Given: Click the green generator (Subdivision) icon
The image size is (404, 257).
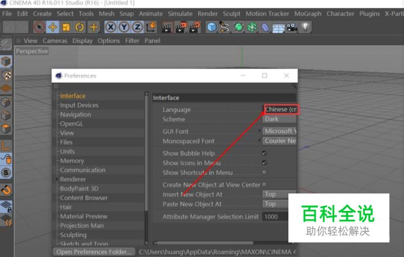Looking at the screenshot, I should 239,27.
